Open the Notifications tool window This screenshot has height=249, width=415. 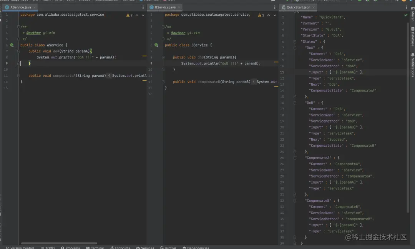point(412,65)
